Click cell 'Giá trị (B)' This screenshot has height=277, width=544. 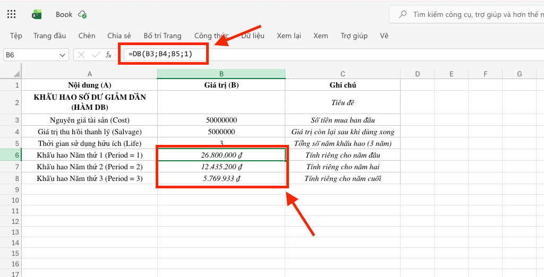(x=222, y=85)
